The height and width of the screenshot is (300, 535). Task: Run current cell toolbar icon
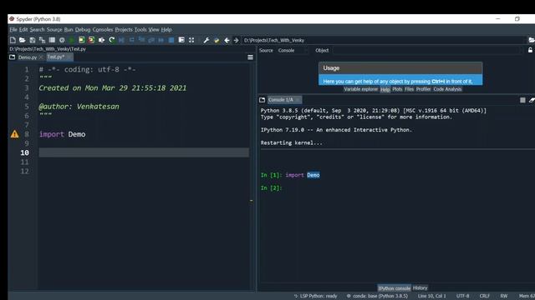click(x=82, y=40)
